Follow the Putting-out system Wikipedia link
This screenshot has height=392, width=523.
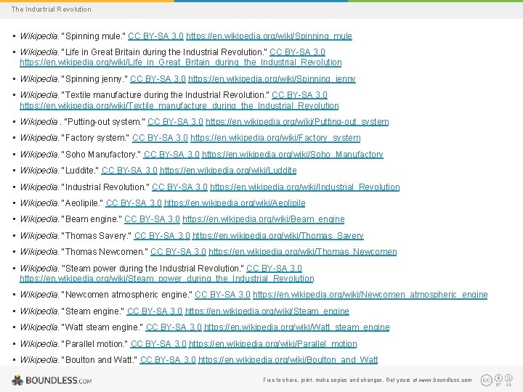[x=297, y=122]
